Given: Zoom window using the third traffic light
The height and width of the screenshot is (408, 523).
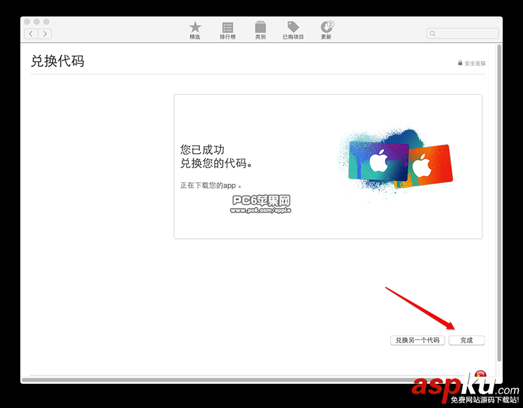Looking at the screenshot, I should click(46, 22).
